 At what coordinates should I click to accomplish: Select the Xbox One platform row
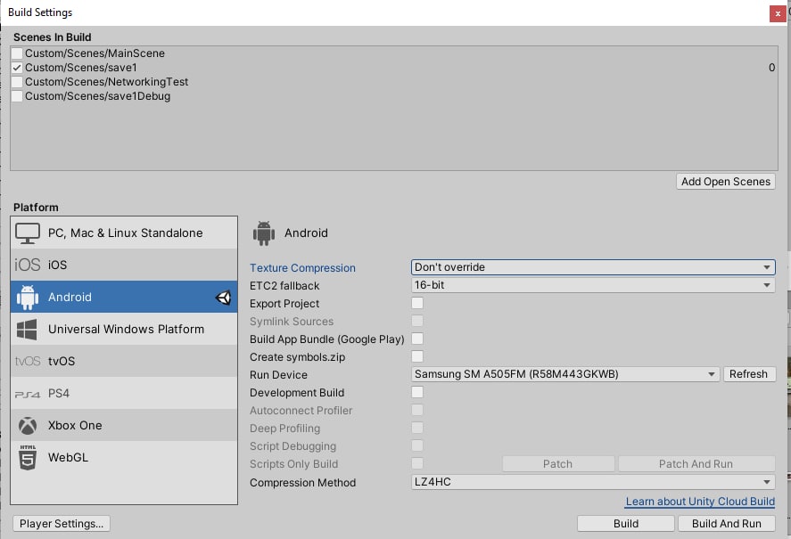click(x=124, y=426)
